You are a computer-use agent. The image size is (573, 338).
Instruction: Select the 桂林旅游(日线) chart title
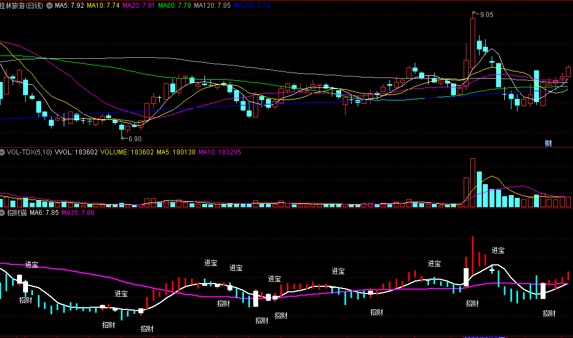21,5
